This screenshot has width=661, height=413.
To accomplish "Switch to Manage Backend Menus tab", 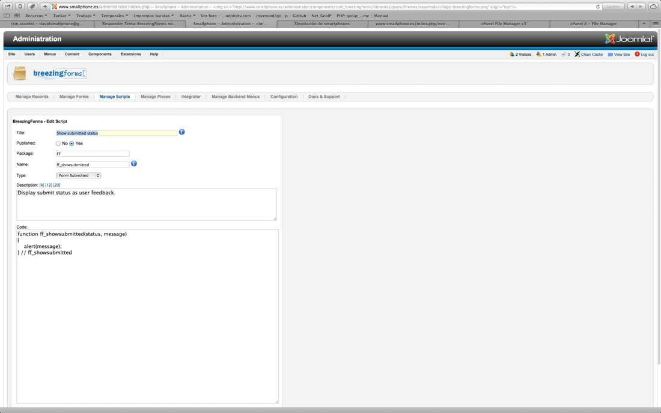I will click(x=236, y=97).
